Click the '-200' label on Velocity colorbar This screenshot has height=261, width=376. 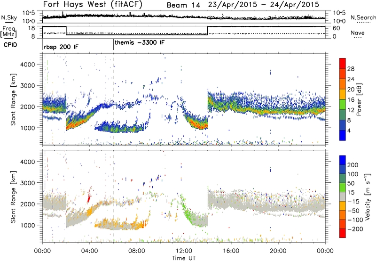point(355,229)
